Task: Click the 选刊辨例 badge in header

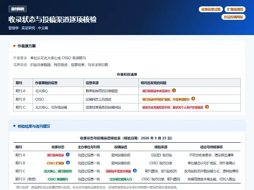Action: (x=17, y=9)
